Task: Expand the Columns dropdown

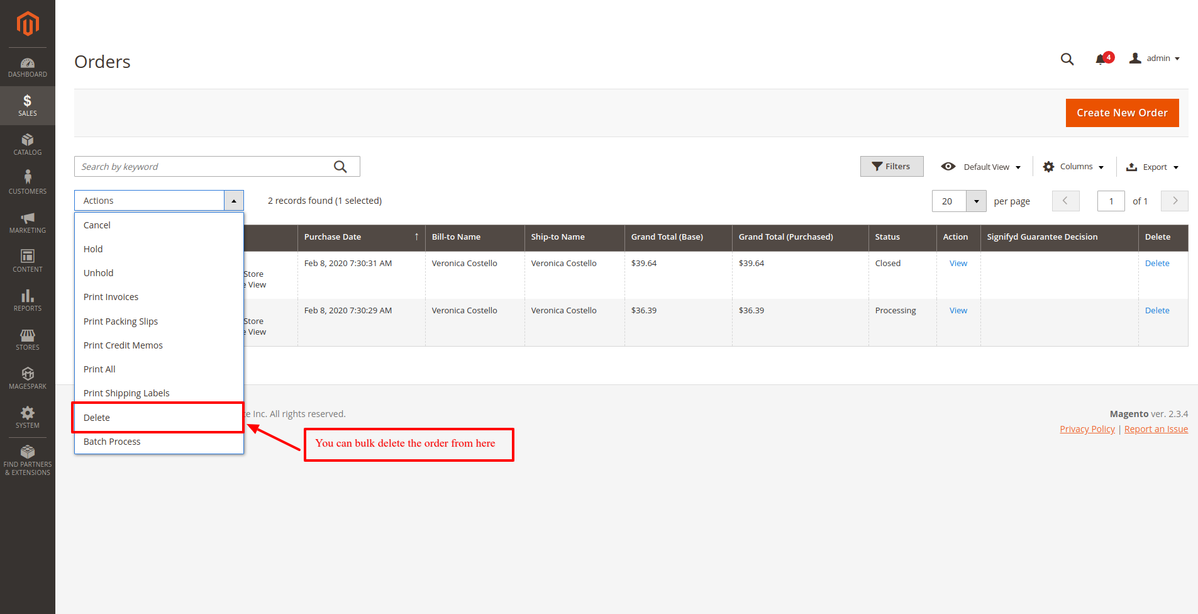Action: (1073, 167)
